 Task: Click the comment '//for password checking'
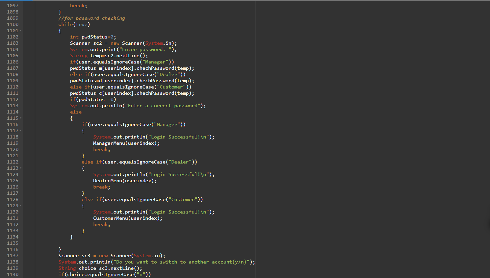[92, 18]
